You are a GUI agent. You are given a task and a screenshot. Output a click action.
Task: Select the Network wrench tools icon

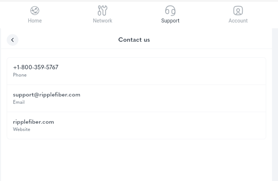(102, 10)
